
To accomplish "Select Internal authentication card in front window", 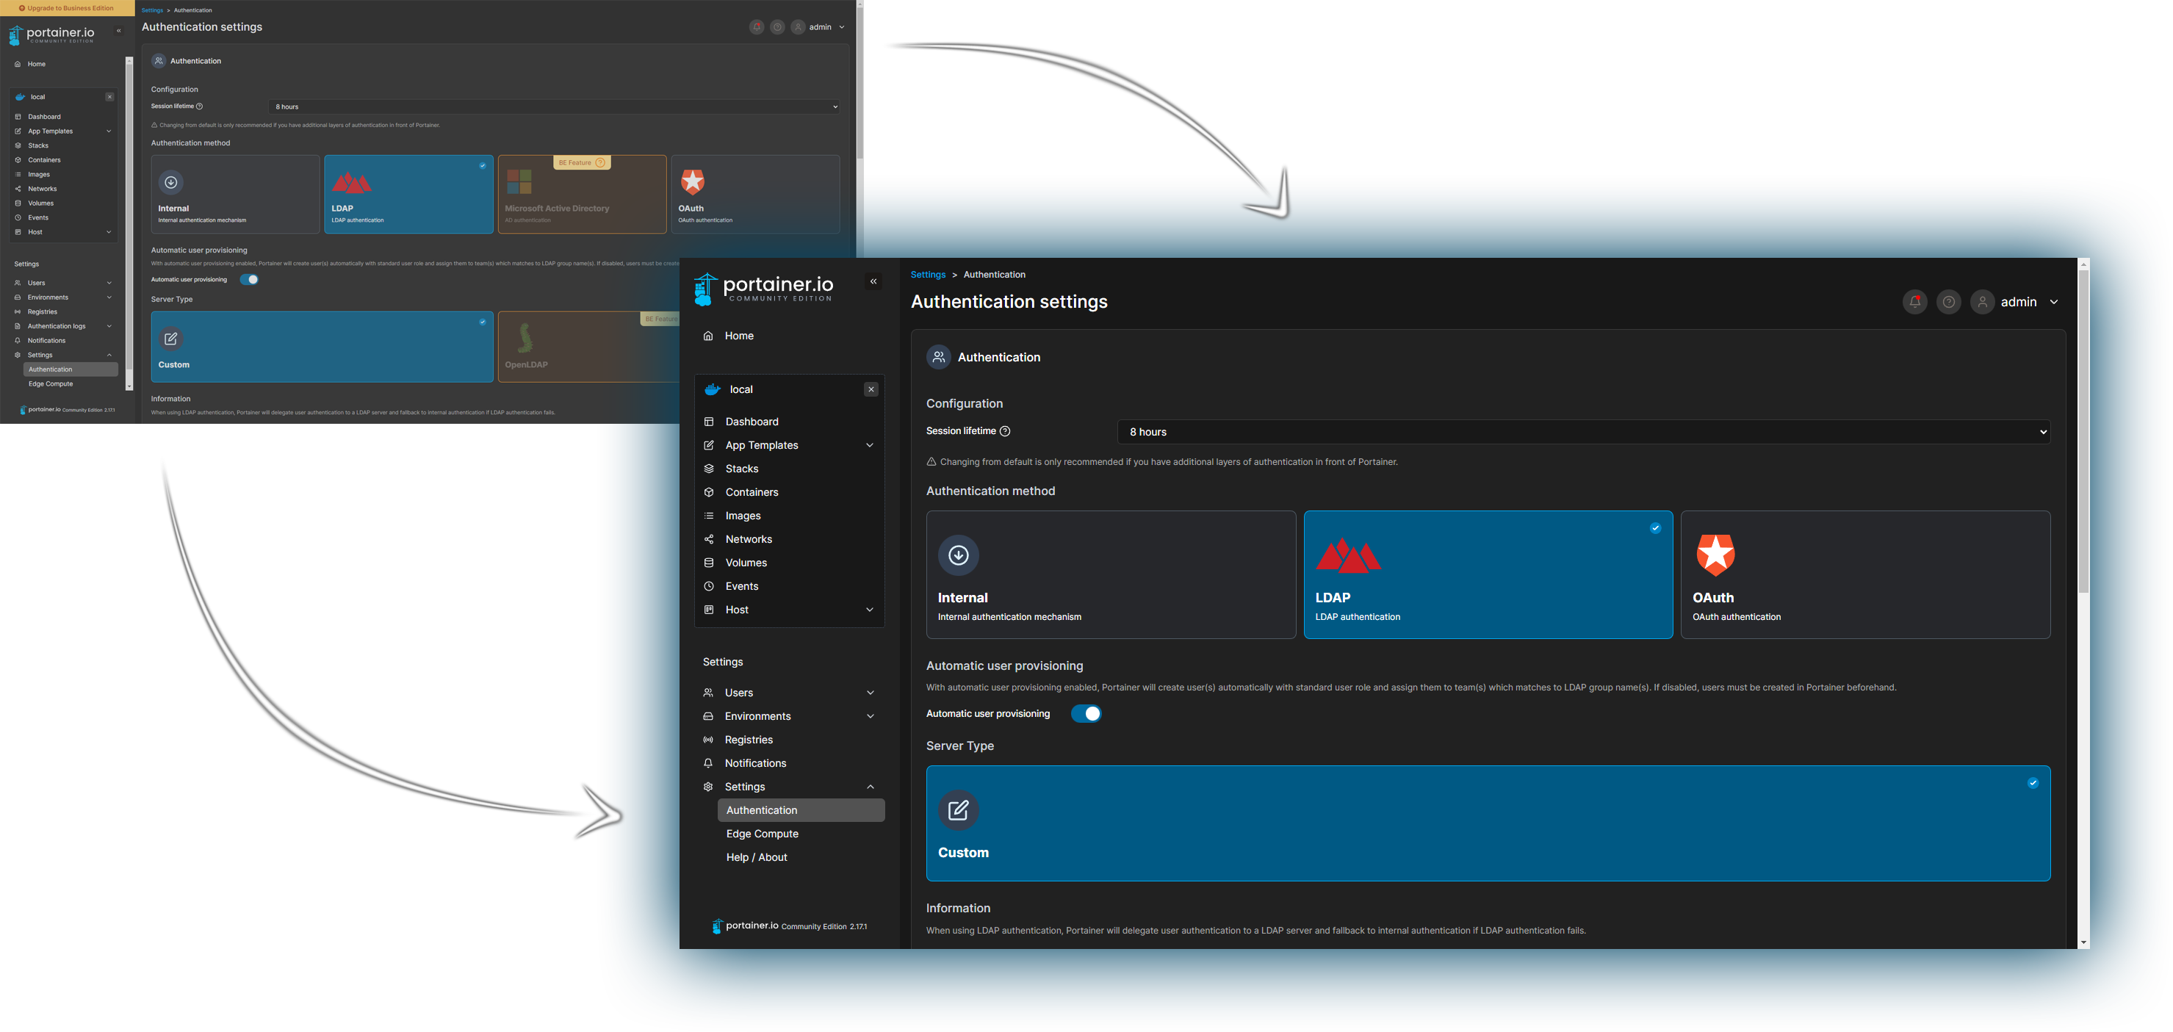I will pyautogui.click(x=1111, y=574).
